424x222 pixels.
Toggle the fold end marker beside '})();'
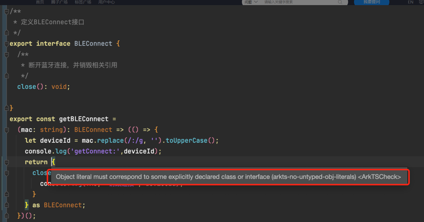point(7,216)
